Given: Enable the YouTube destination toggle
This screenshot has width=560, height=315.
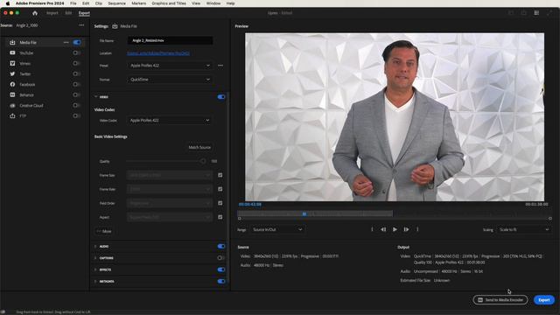Looking at the screenshot, I should [76, 52].
